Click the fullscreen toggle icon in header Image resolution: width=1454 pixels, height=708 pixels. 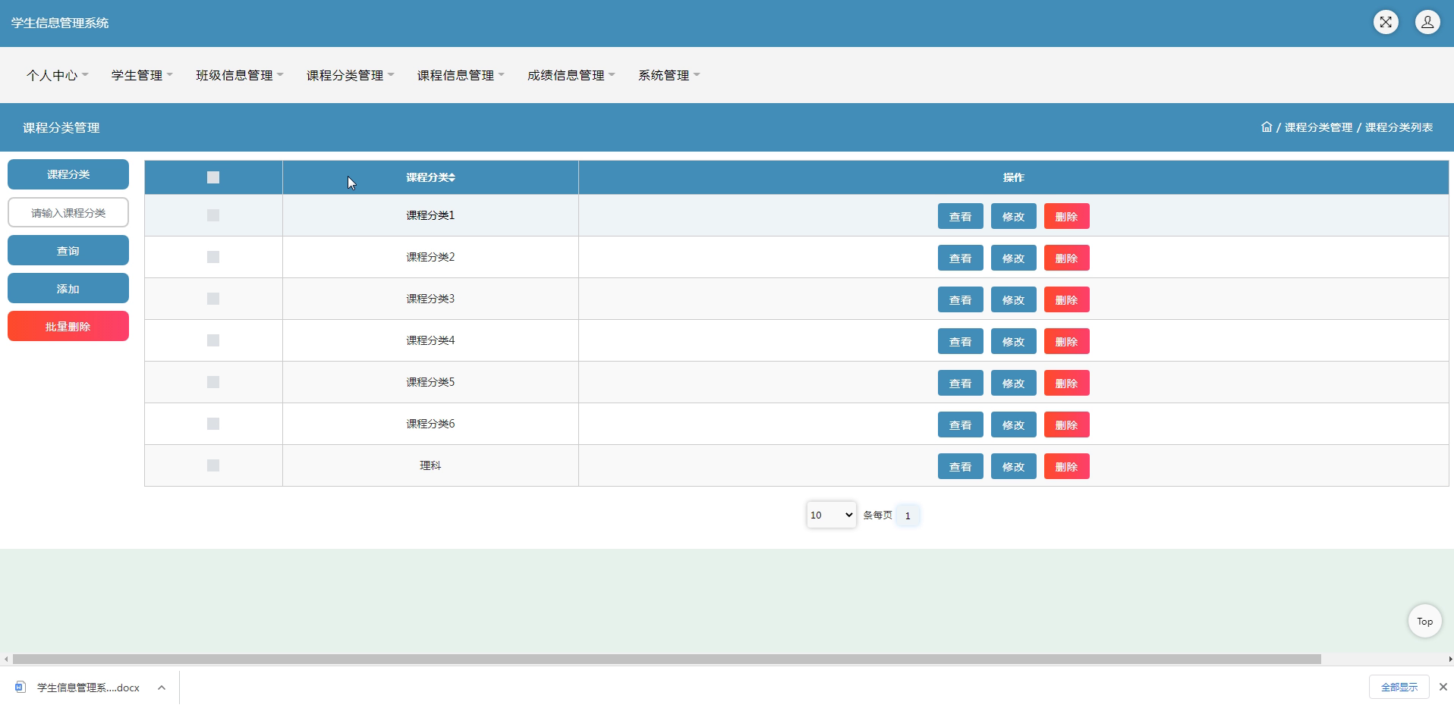1386,22
